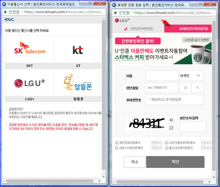Click the SKT label bar
Viewport: 220px width, 187px height.
(29, 66)
